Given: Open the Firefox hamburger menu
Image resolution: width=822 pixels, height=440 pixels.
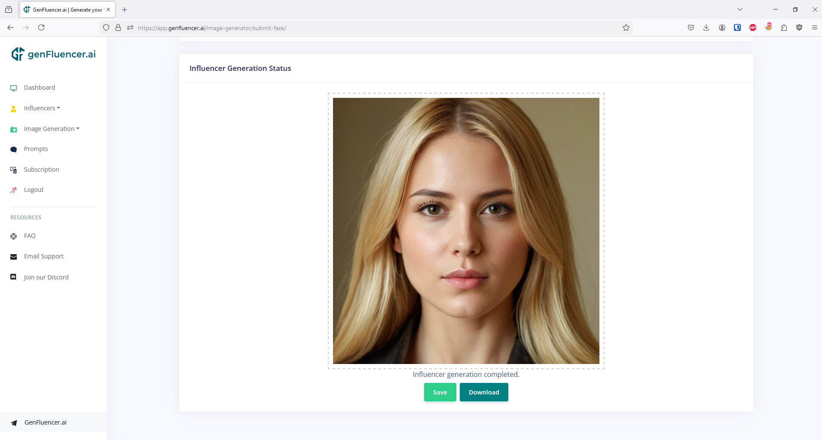Looking at the screenshot, I should (815, 27).
